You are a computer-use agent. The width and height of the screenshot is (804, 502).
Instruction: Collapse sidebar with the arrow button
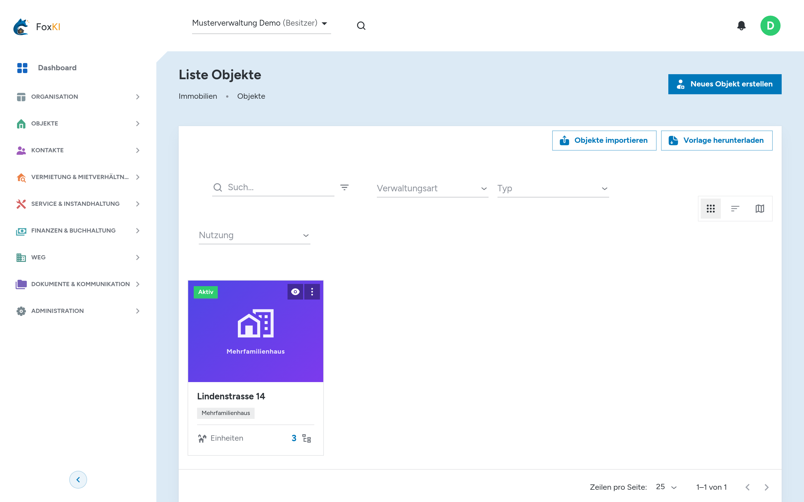click(78, 480)
